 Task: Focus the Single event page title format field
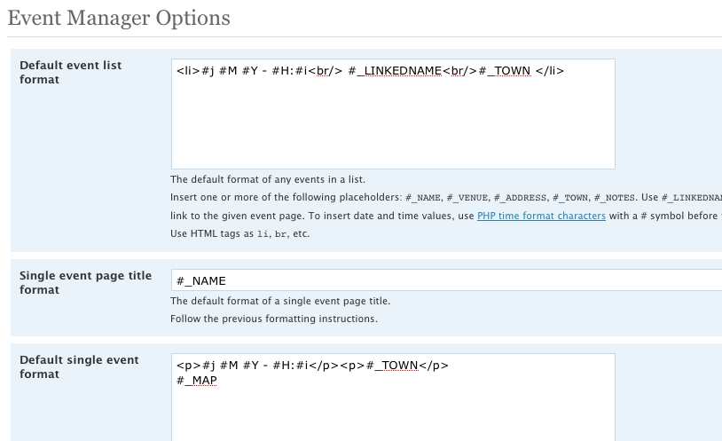pyautogui.click(x=447, y=280)
